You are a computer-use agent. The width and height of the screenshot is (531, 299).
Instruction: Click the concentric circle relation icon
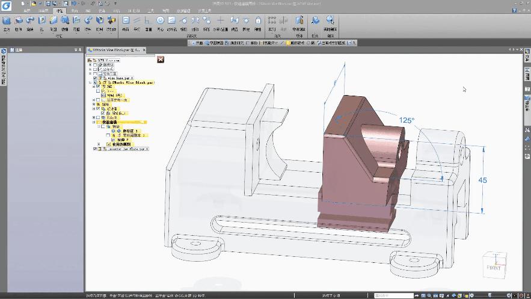160,21
